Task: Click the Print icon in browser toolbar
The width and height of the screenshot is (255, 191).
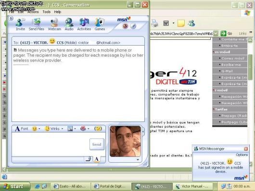Action: point(154,24)
